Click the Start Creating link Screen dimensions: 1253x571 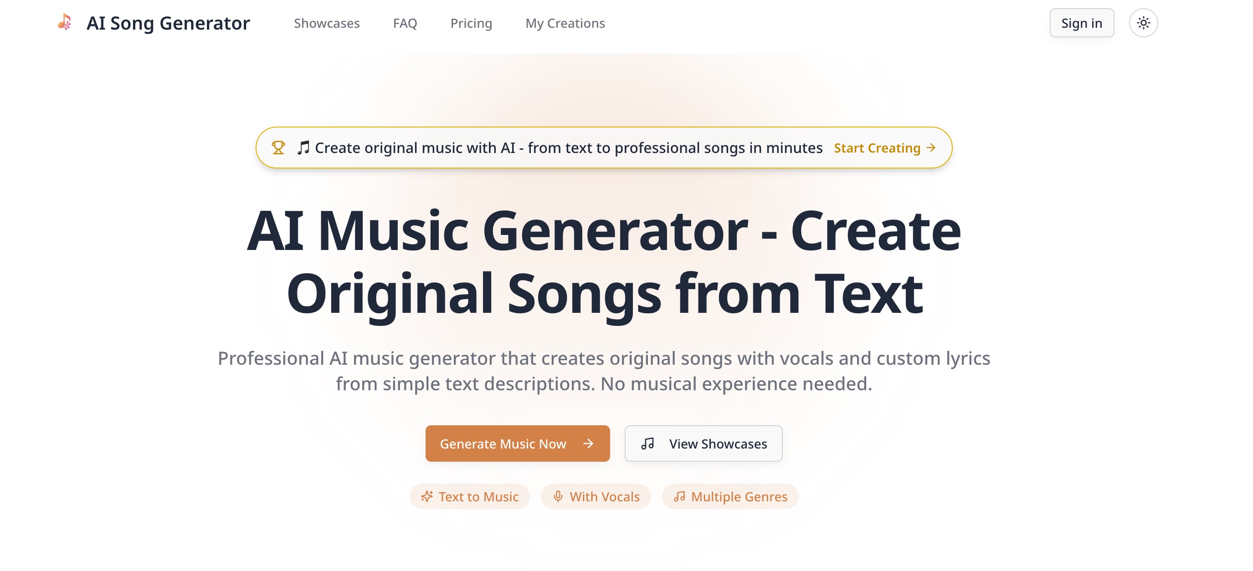(877, 148)
